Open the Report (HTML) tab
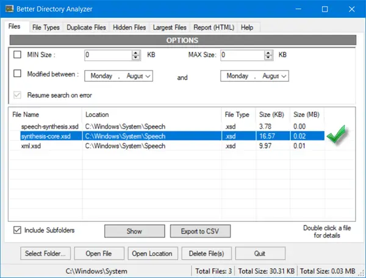This screenshot has height=278, width=366. pos(214,27)
